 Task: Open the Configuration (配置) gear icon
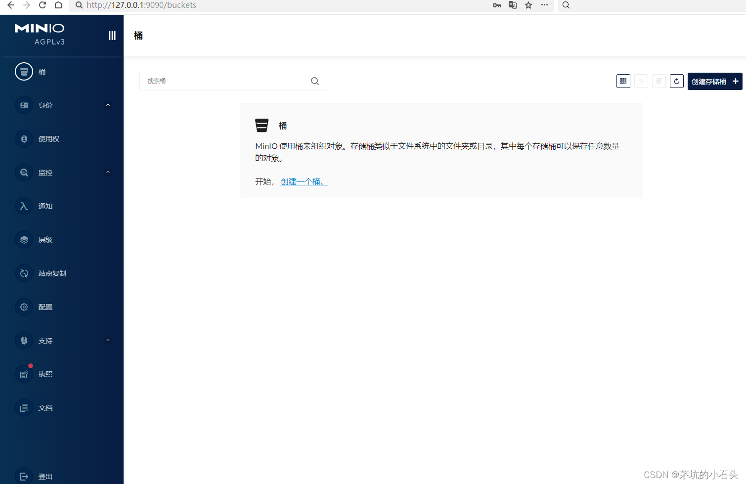tap(45, 307)
